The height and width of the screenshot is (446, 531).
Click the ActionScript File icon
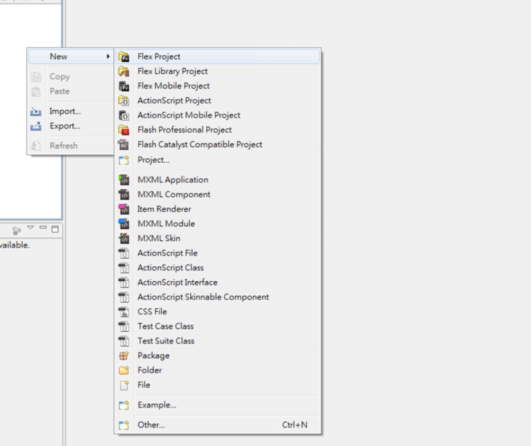coord(124,253)
